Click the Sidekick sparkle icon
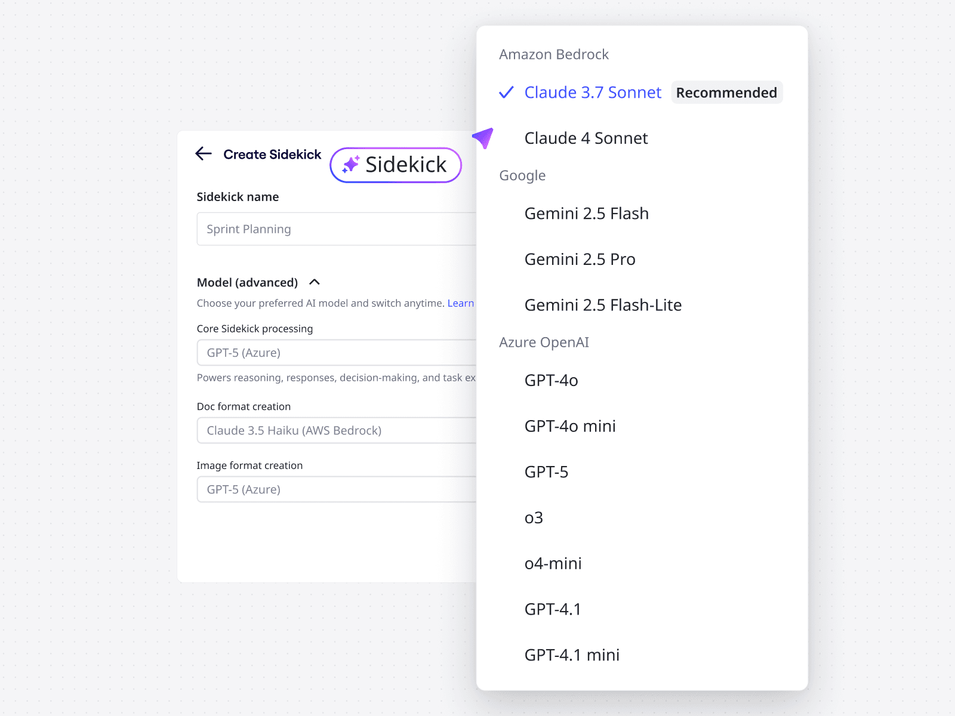This screenshot has width=955, height=716. 351,165
